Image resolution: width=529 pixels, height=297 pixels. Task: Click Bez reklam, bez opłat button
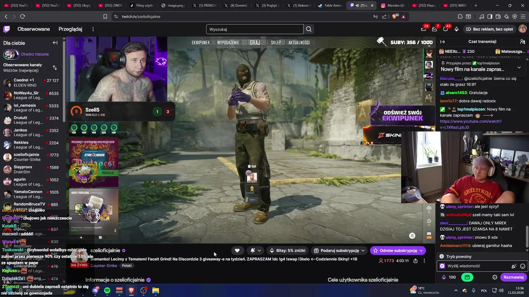(489, 29)
